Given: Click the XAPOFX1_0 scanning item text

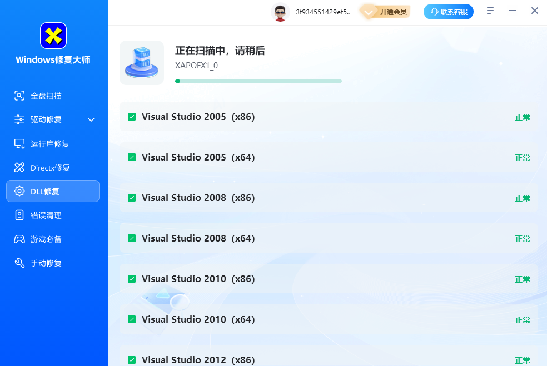Looking at the screenshot, I should click(x=196, y=66).
